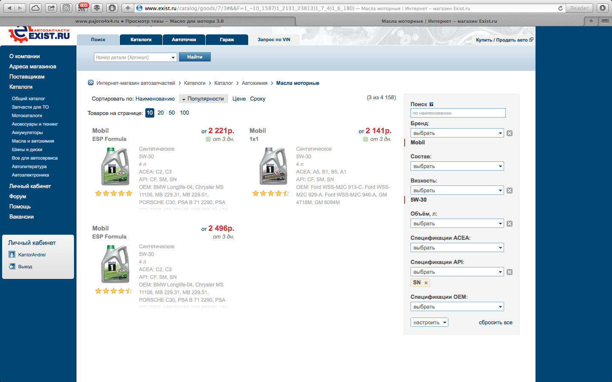
Task: Remove the SN tag from API specifications
Action: [426, 283]
